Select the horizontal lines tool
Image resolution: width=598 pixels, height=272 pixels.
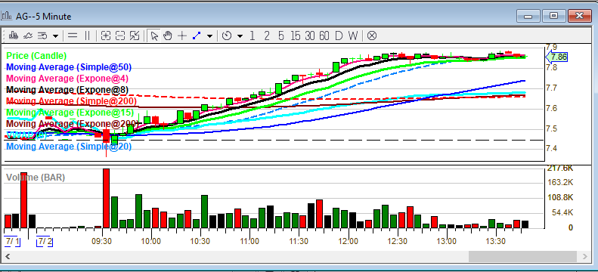(x=72, y=36)
